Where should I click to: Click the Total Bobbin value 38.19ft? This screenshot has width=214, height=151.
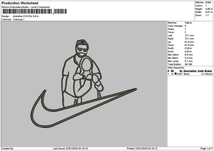[x=188, y=64]
